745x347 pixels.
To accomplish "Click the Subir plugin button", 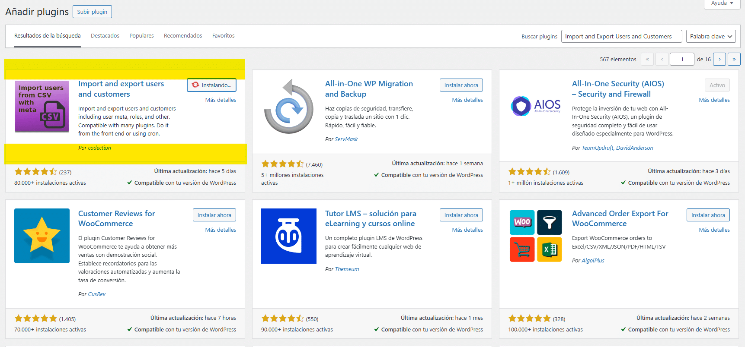I will point(92,12).
